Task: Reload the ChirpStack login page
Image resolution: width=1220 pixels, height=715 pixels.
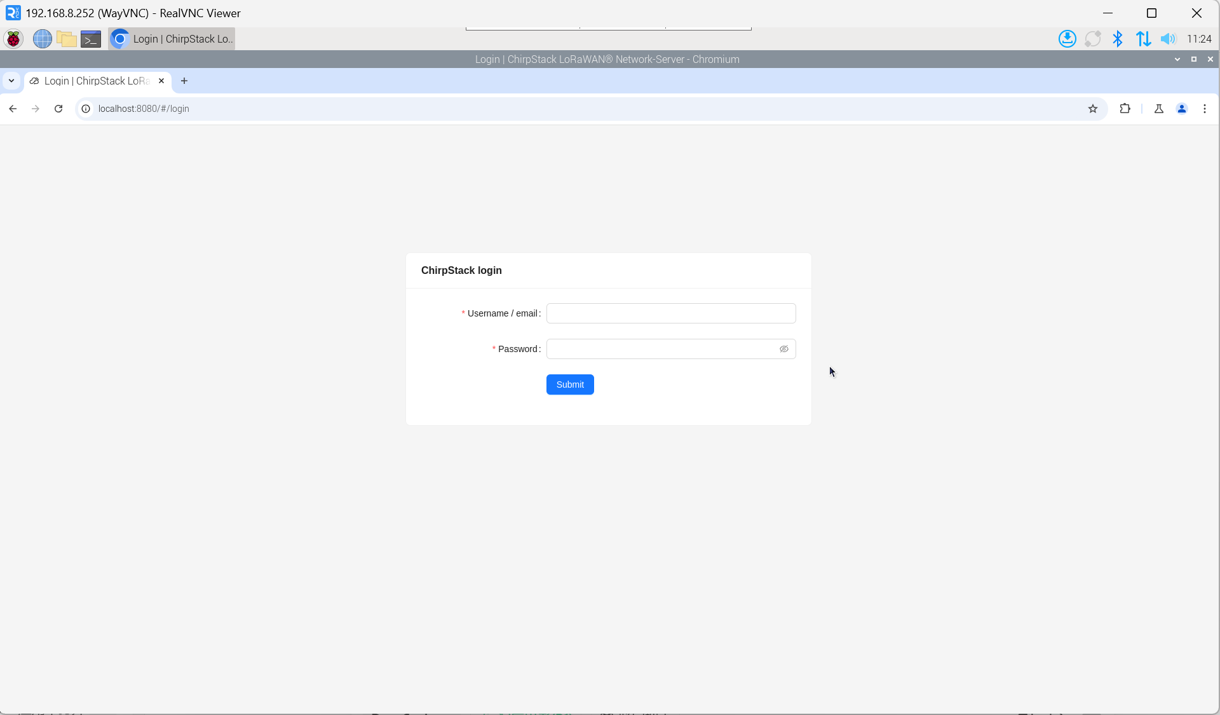Action: (x=58, y=109)
